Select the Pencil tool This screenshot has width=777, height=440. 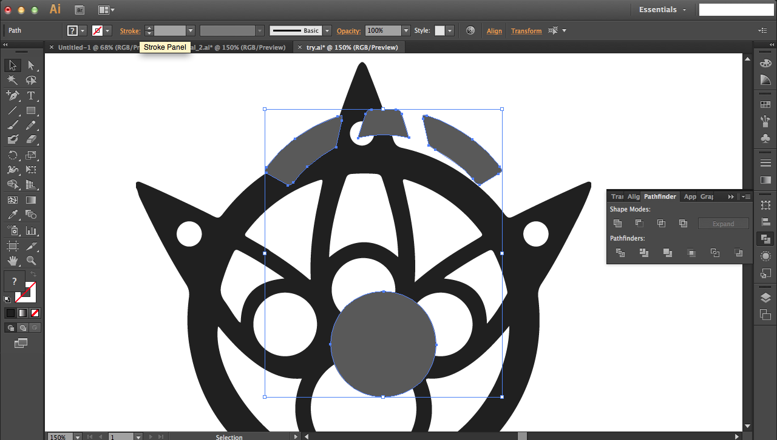pos(32,125)
